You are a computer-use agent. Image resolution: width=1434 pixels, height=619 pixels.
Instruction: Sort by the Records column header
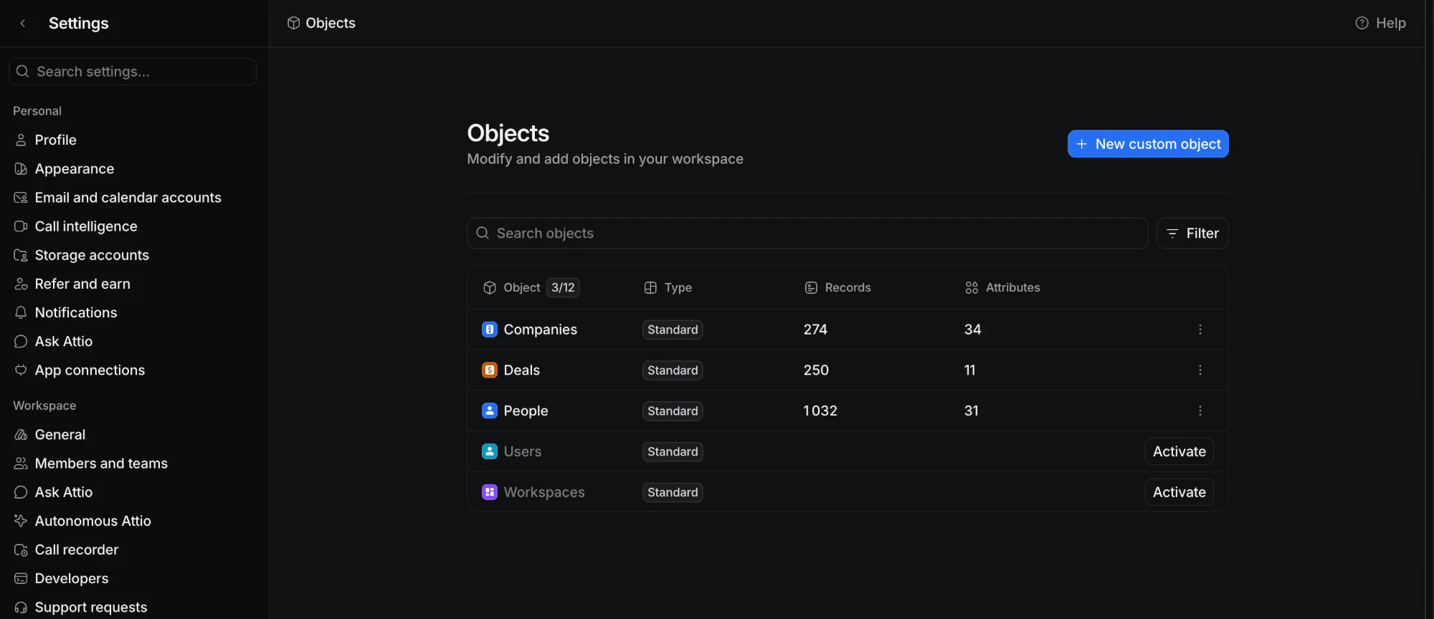click(847, 287)
